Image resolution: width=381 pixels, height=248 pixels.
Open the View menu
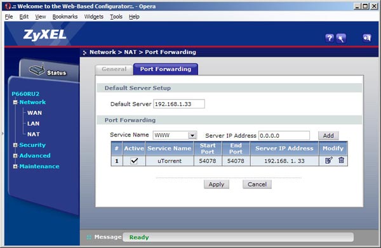pyautogui.click(x=41, y=16)
